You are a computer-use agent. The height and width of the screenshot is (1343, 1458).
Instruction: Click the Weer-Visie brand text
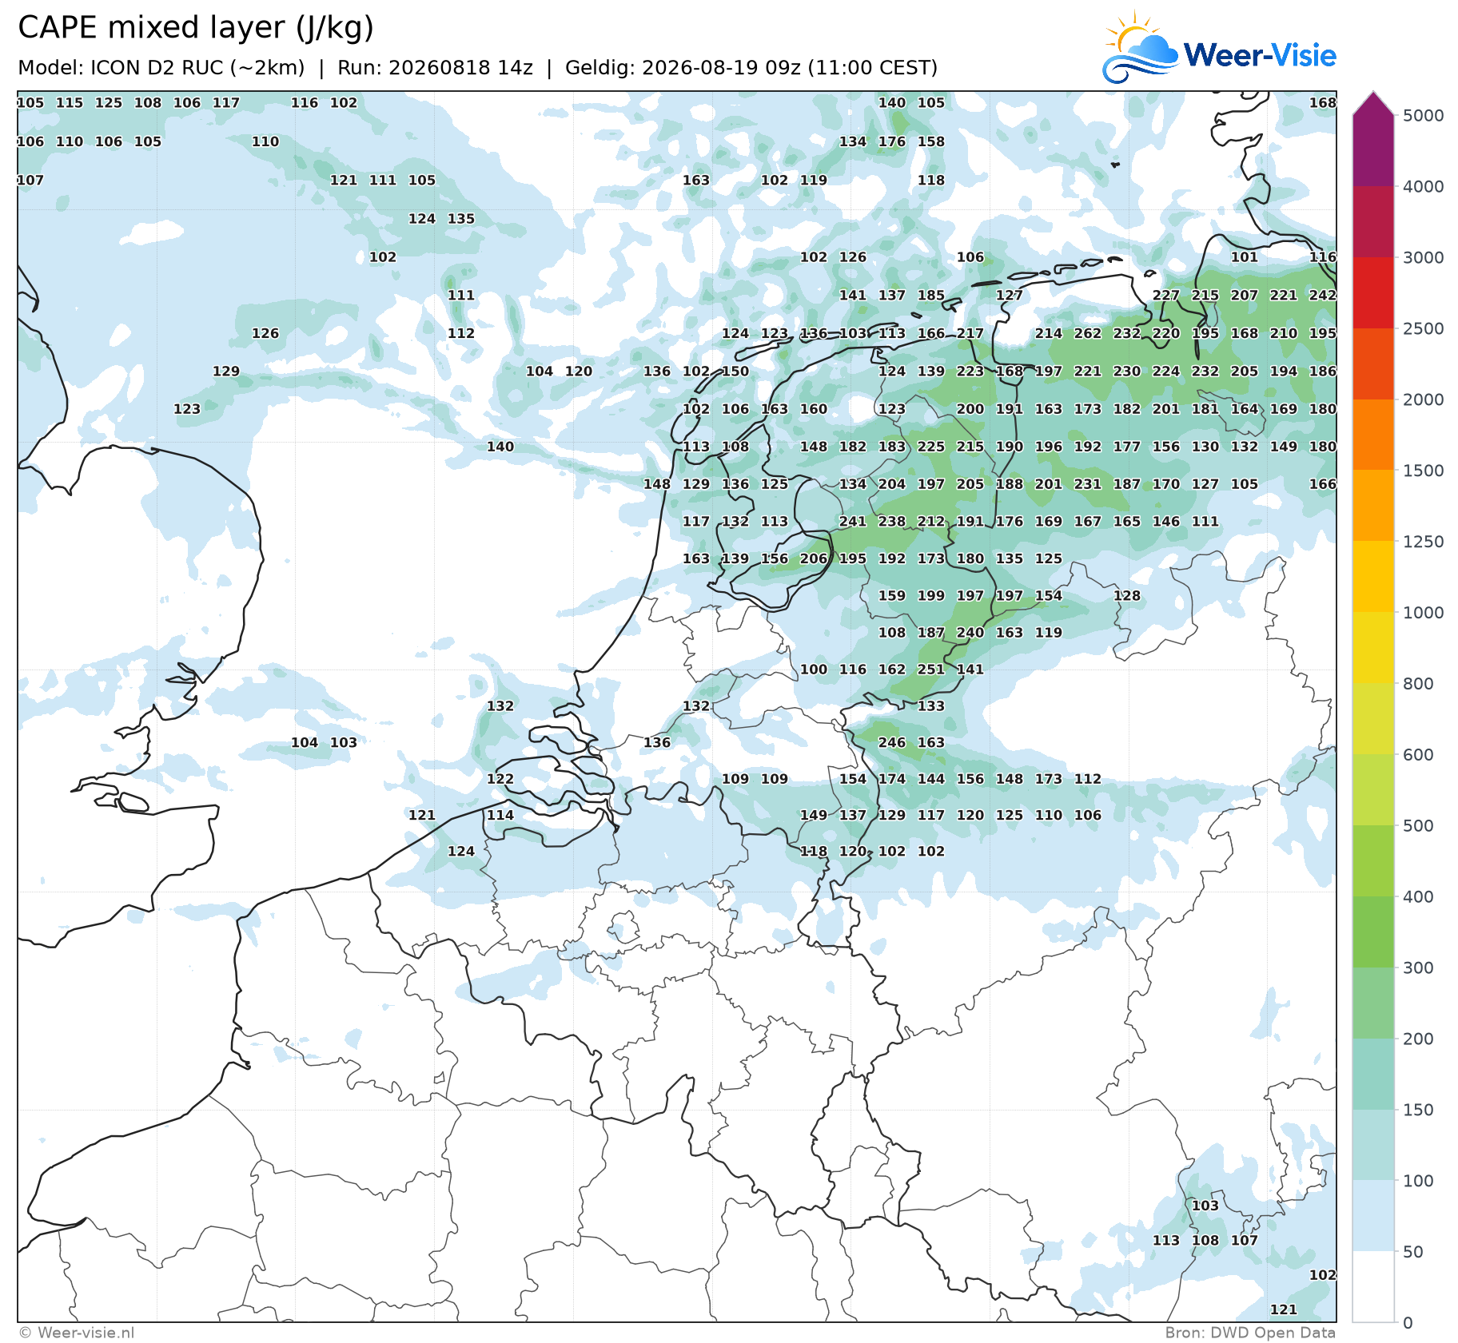(x=1260, y=55)
